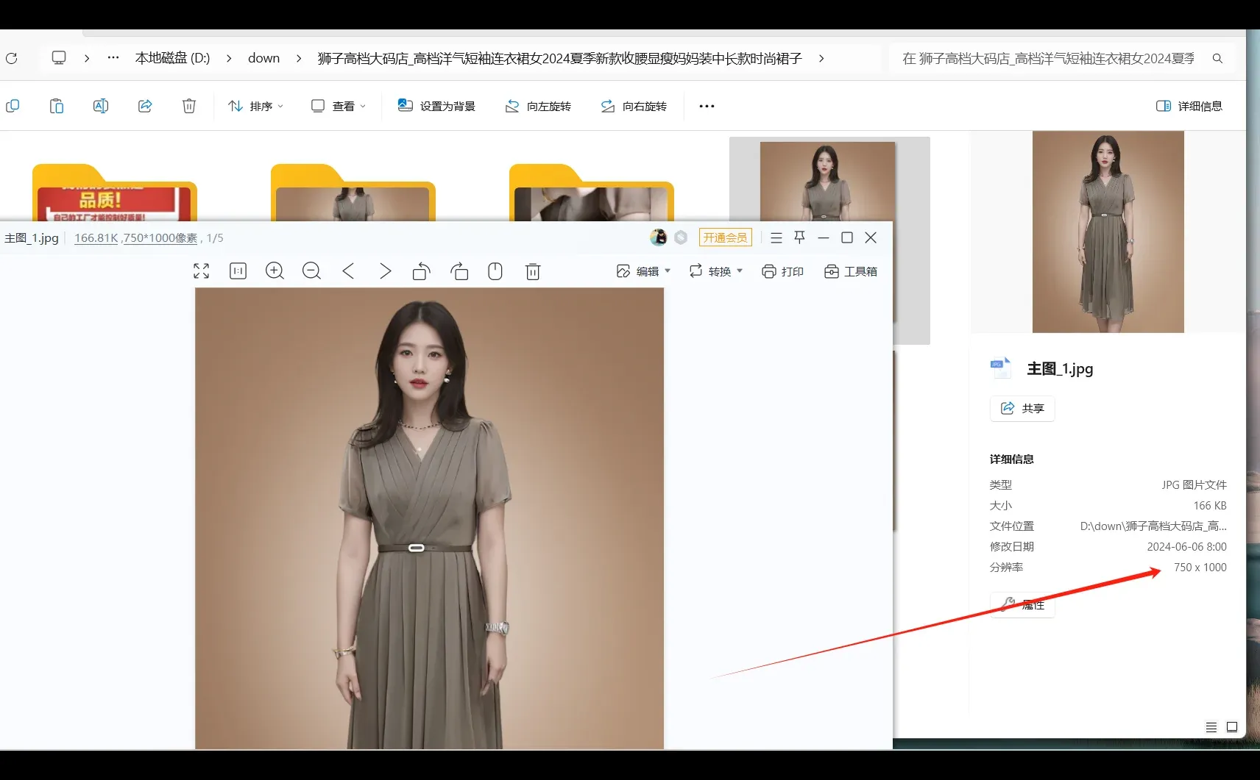This screenshot has width=1260, height=780.
Task: Pin the image viewer window on top
Action: 800,237
